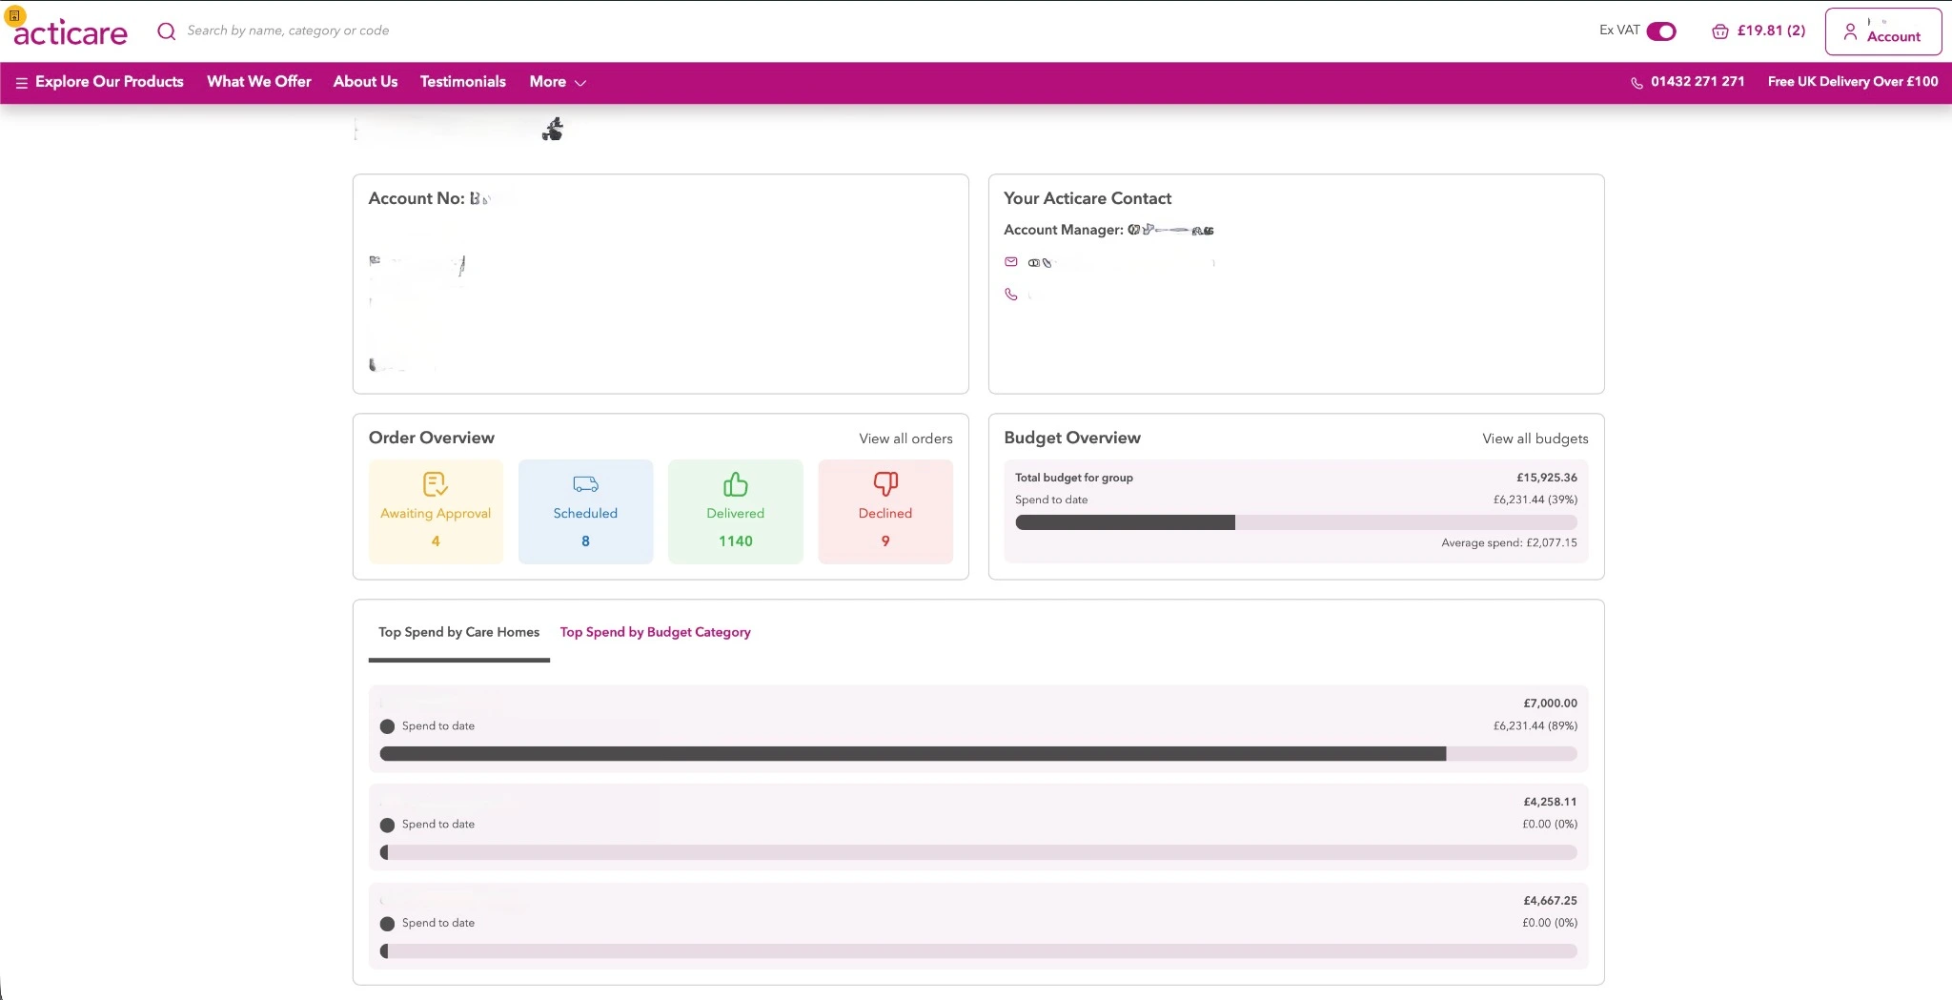
Task: Click the Acticare logo
Action: pos(71,31)
